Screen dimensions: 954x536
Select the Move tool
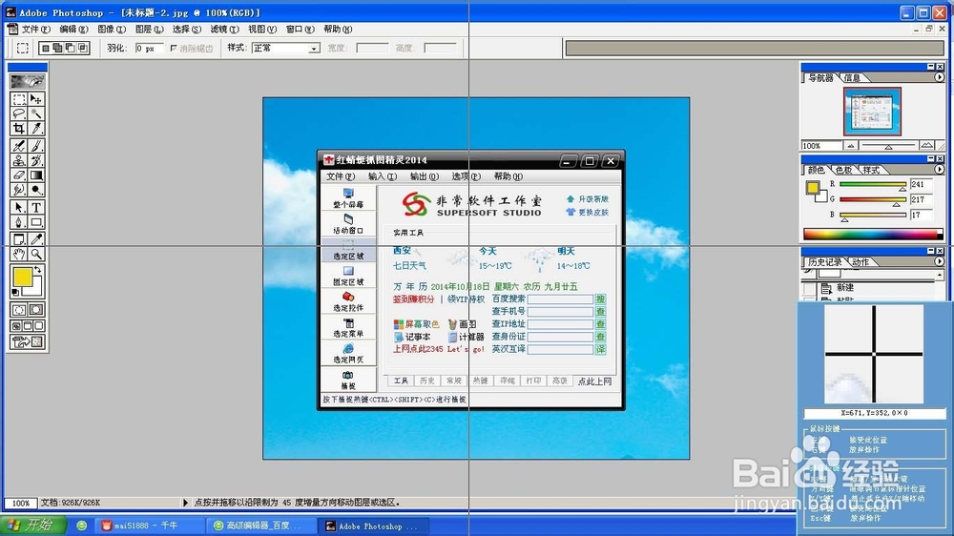(x=36, y=99)
